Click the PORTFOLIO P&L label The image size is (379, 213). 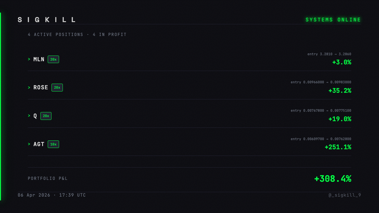coord(48,179)
